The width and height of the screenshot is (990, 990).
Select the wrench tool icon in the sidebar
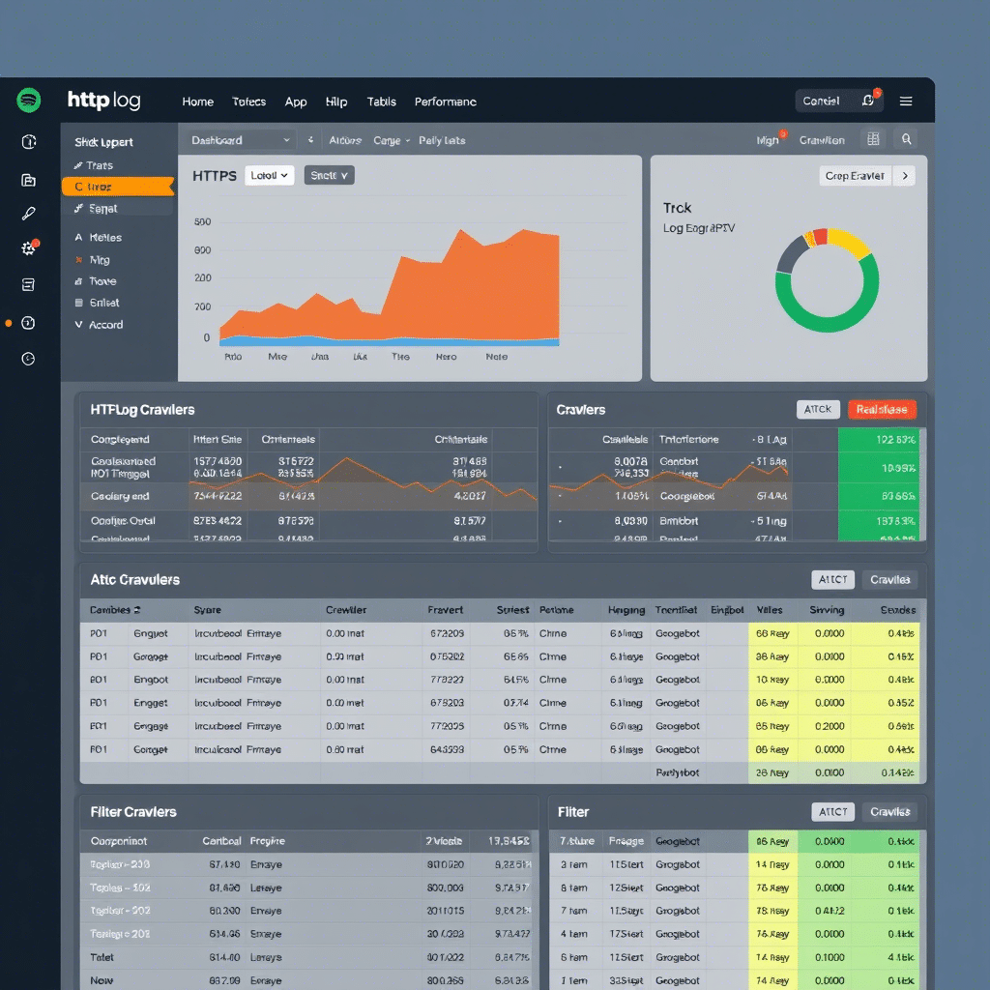pos(29,214)
